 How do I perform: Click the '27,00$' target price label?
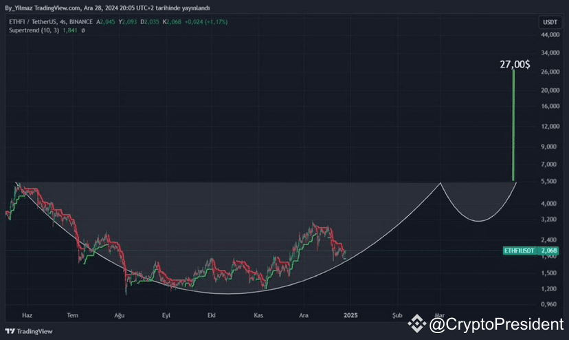pos(515,65)
